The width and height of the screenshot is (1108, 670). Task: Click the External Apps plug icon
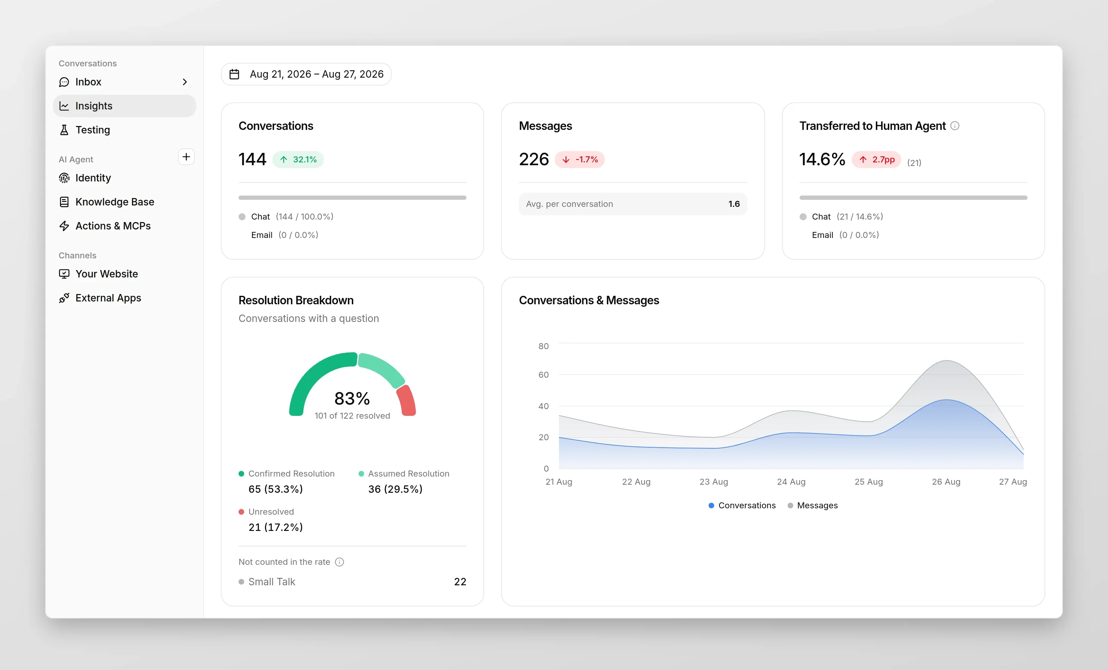pyautogui.click(x=64, y=298)
